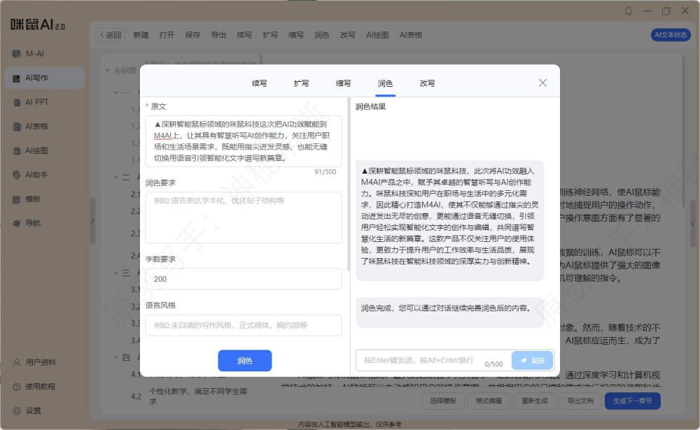
Task: Click the polished result text bubble
Action: (x=450, y=220)
